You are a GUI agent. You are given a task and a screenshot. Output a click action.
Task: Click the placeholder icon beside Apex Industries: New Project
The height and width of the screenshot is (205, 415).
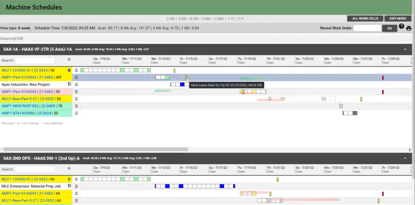pyautogui.click(x=69, y=84)
